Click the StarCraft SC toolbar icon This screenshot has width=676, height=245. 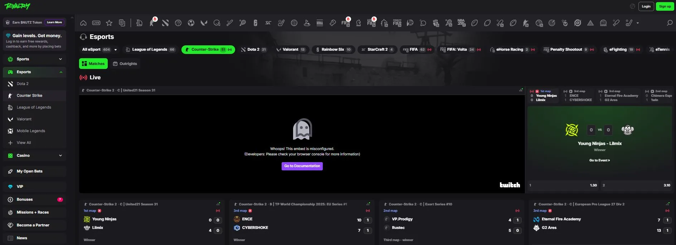(268, 23)
